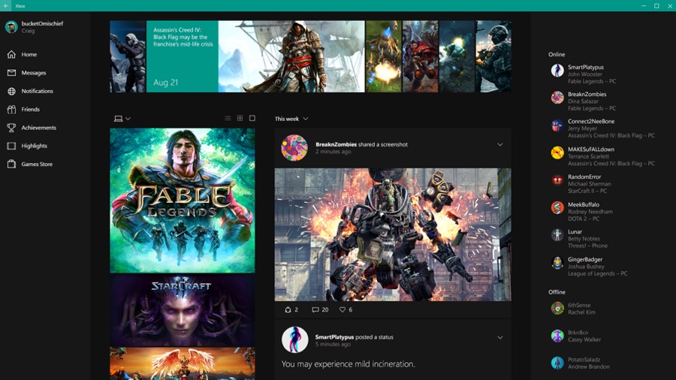Image resolution: width=676 pixels, height=380 pixels.
Task: Click SmartPlatypus avatar in Online list
Action: (x=557, y=71)
